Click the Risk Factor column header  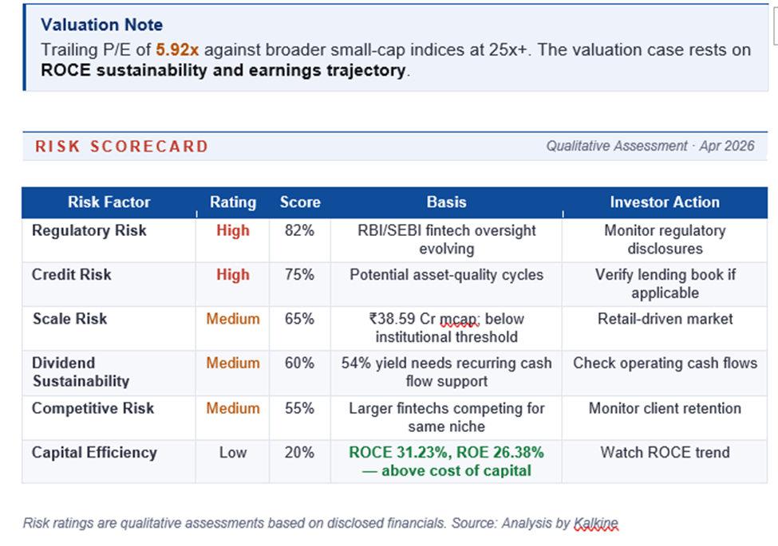coord(109,202)
